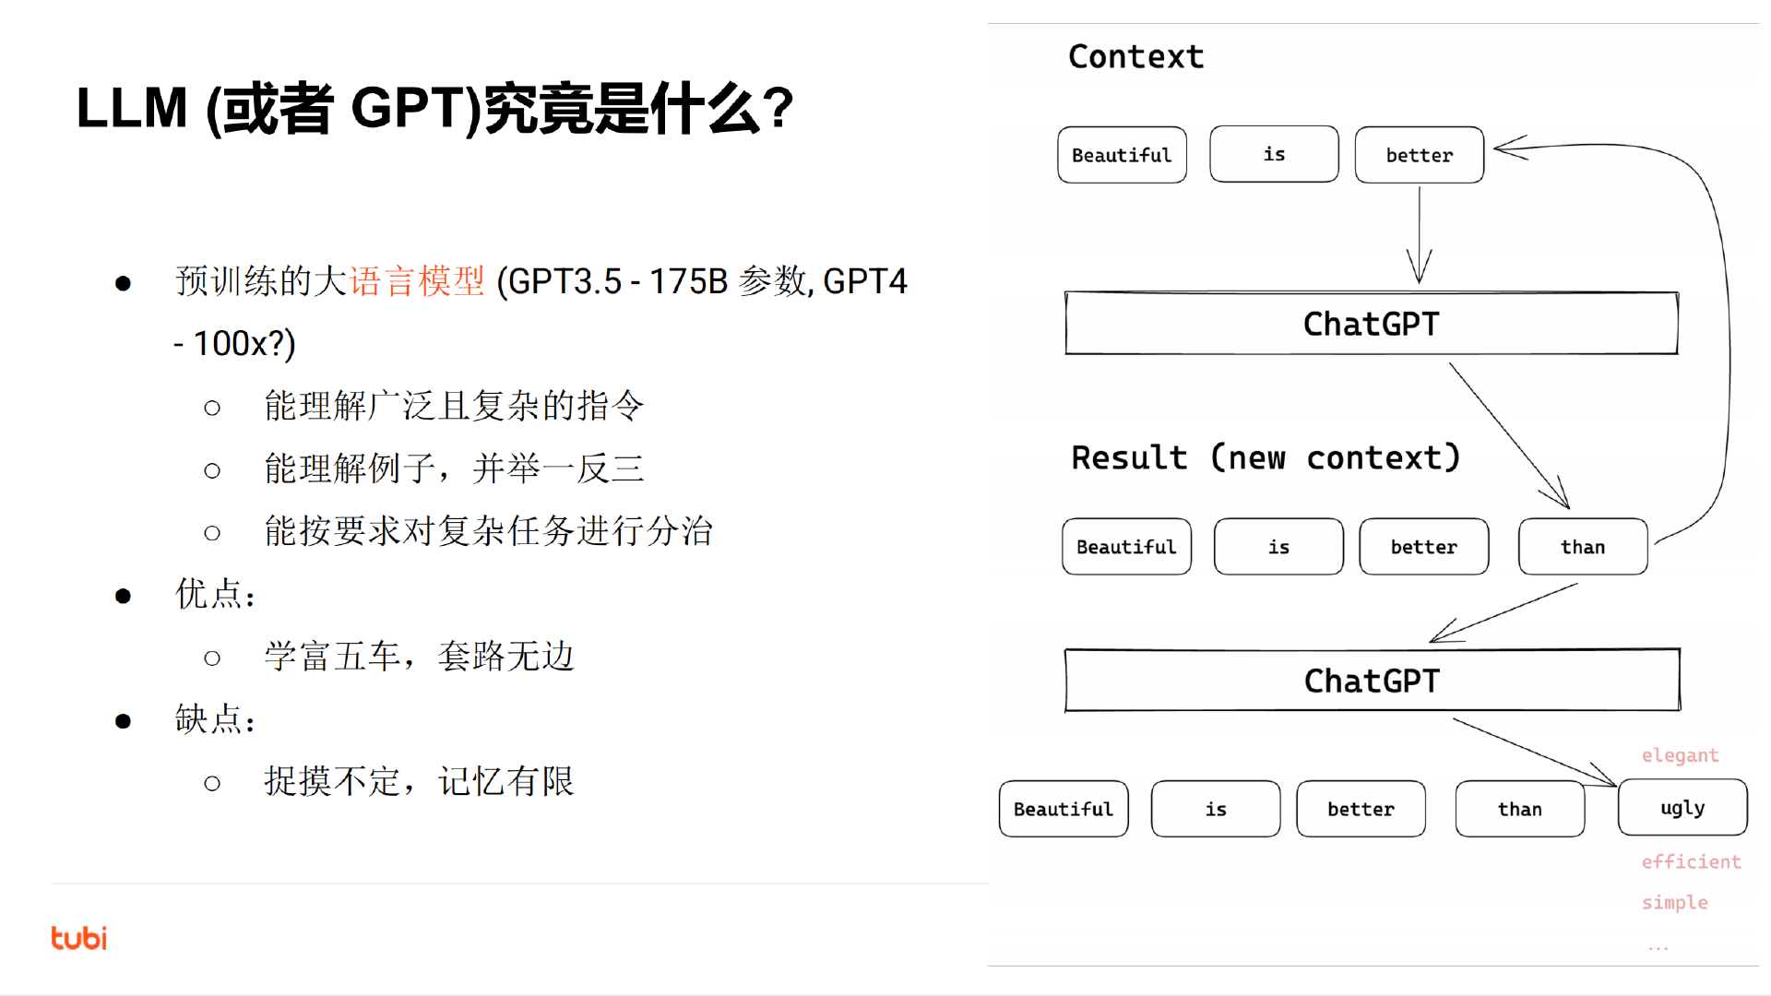Viewport: 1771px width, 996px height.
Task: Click the lower ChatGPT box
Action: tap(1372, 681)
